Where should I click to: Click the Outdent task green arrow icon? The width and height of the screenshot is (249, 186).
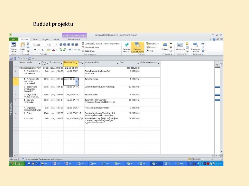click(x=61, y=50)
